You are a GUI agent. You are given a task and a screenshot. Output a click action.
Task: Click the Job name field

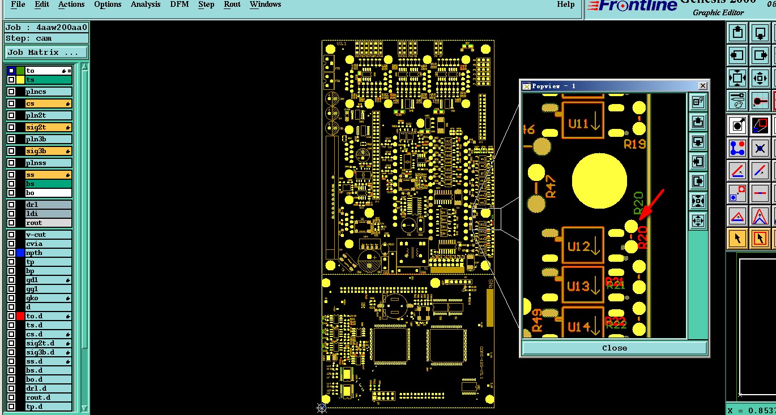tap(46, 27)
